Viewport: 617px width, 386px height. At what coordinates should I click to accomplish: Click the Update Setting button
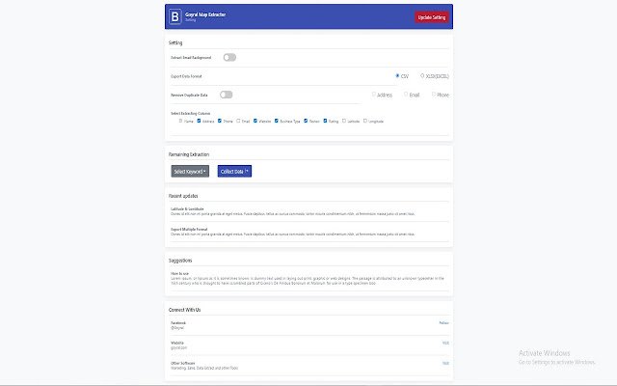432,17
